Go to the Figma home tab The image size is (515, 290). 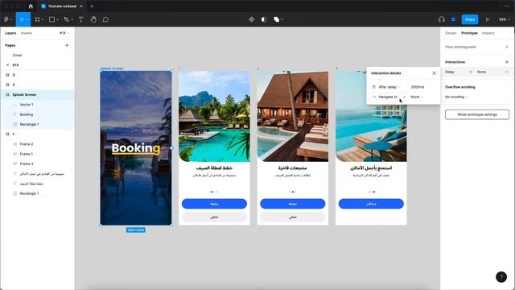[31, 6]
